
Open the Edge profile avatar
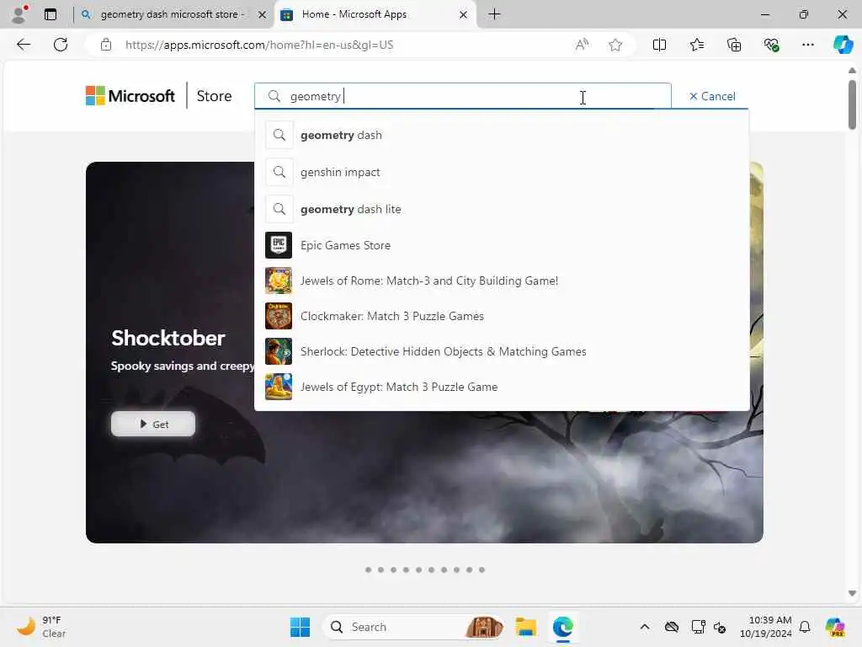coord(19,13)
